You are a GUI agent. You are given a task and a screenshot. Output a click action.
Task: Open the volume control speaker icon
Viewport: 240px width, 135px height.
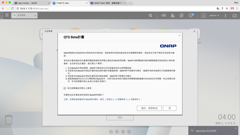click(164, 15)
